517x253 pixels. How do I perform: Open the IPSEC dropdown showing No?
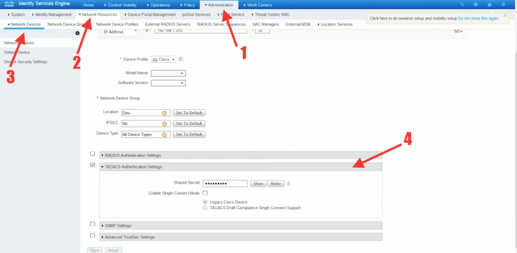pyautogui.click(x=146, y=123)
